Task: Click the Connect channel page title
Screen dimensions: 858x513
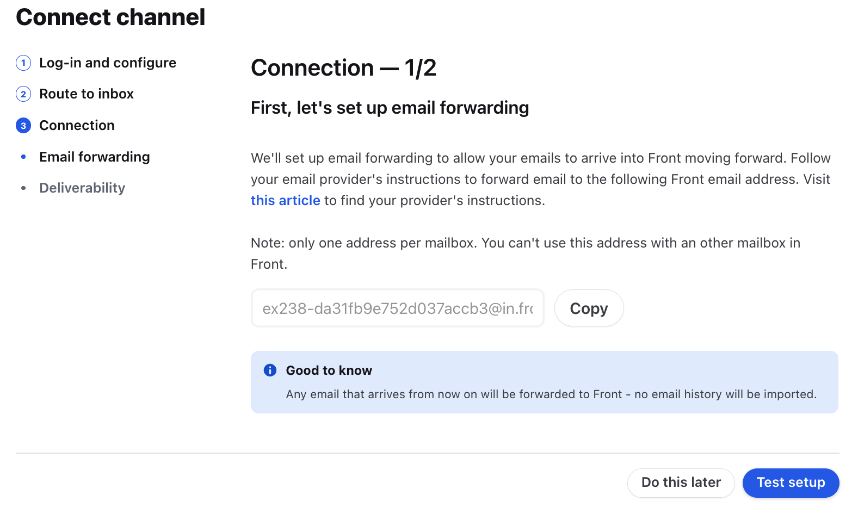Action: [110, 17]
